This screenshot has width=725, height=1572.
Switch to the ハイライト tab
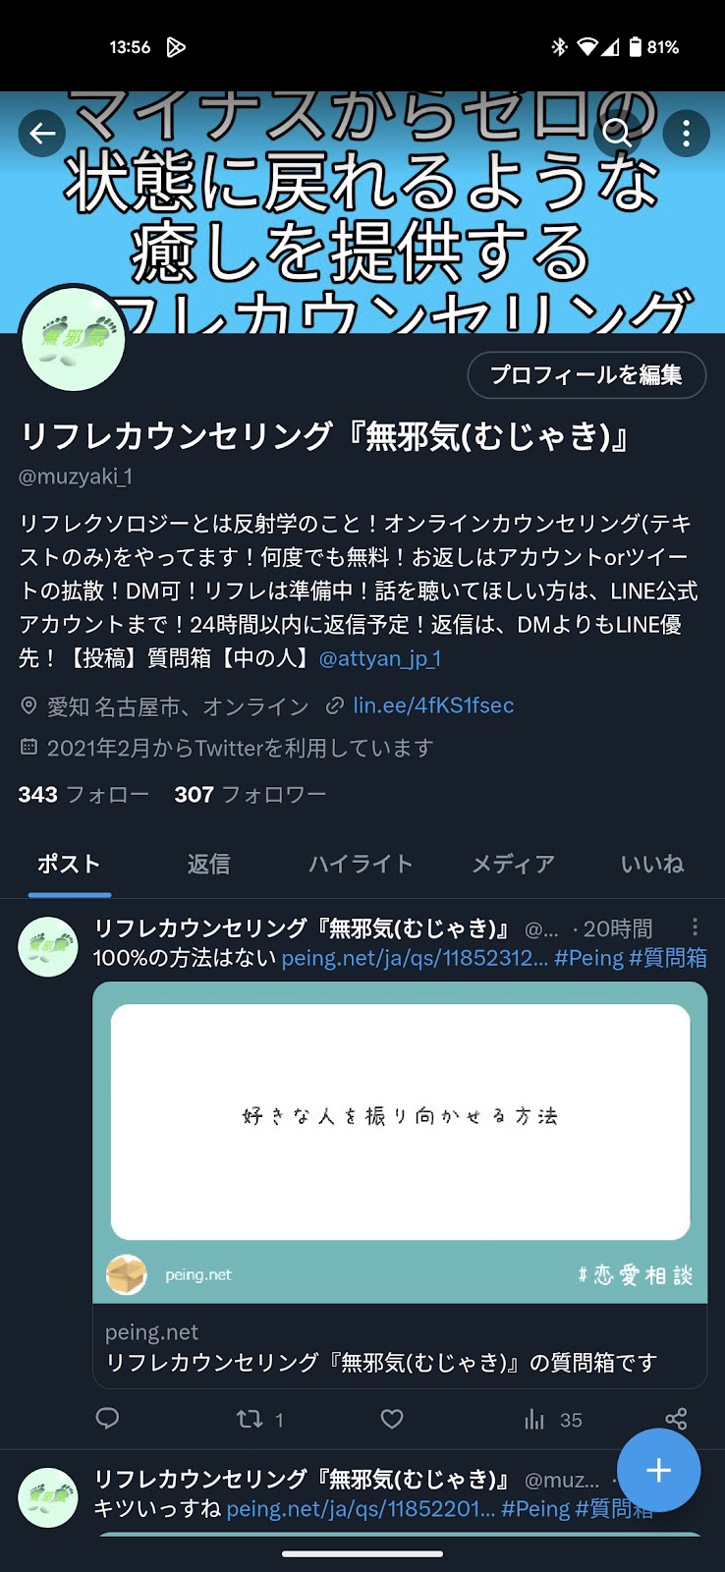tap(361, 864)
